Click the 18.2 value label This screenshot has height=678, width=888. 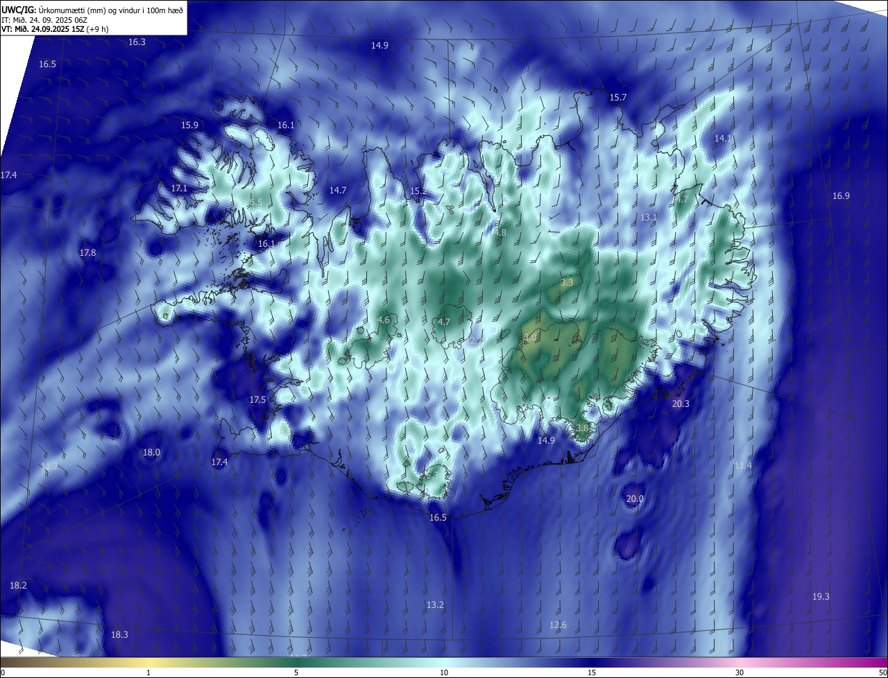18,586
